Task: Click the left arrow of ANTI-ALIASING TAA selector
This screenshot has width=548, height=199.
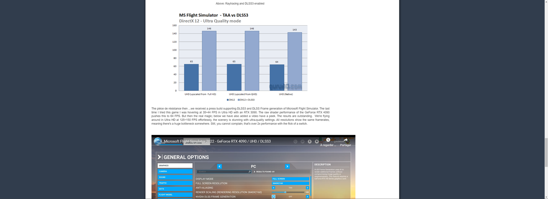Action: 274,187
